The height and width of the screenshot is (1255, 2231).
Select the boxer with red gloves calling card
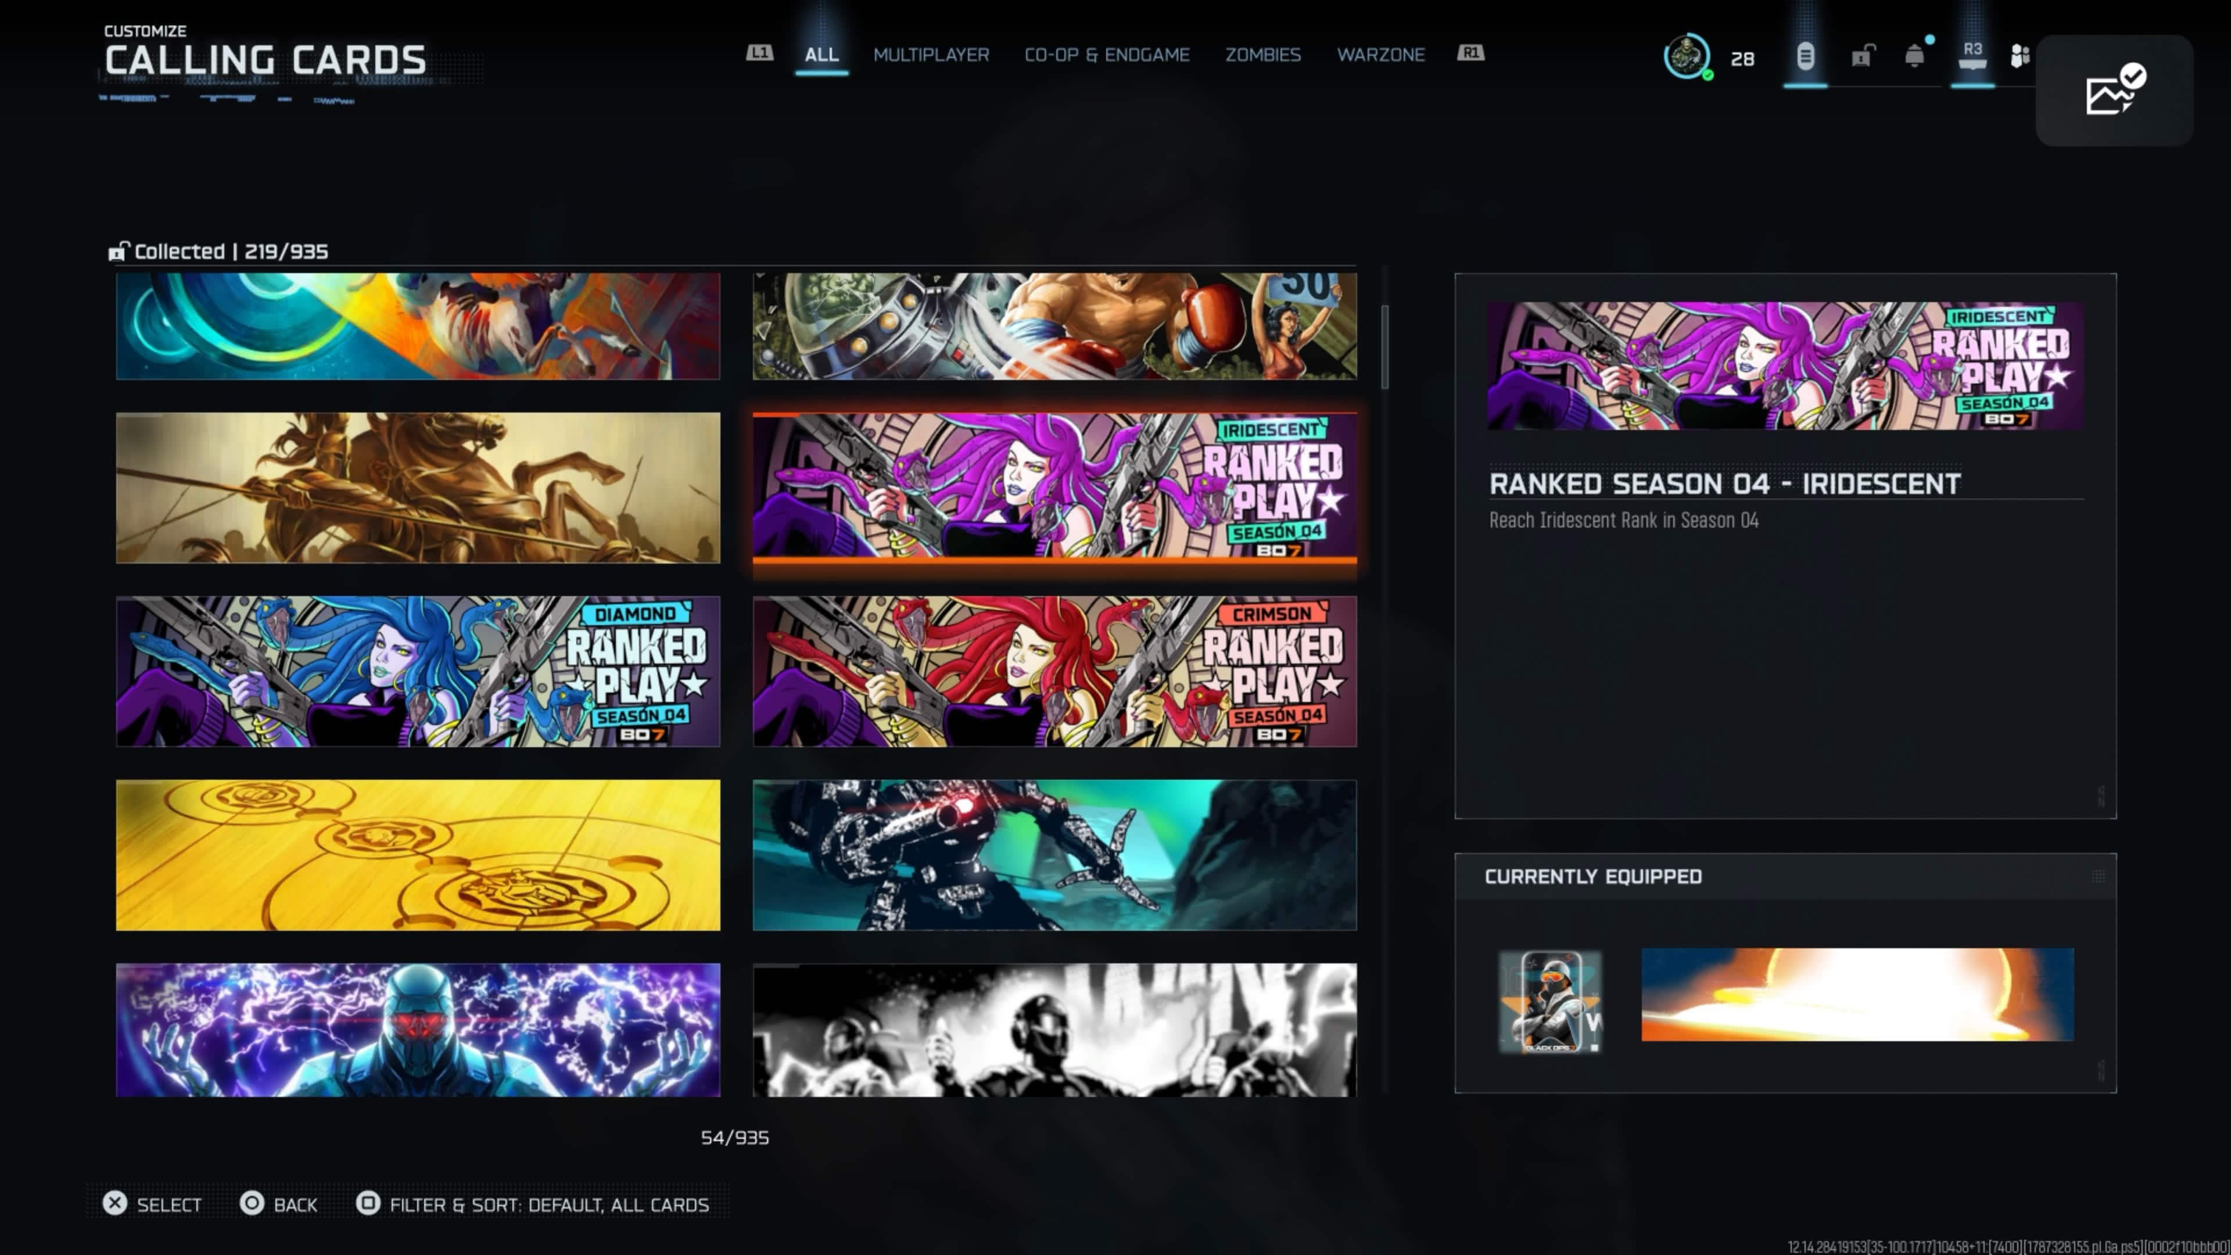(1055, 325)
